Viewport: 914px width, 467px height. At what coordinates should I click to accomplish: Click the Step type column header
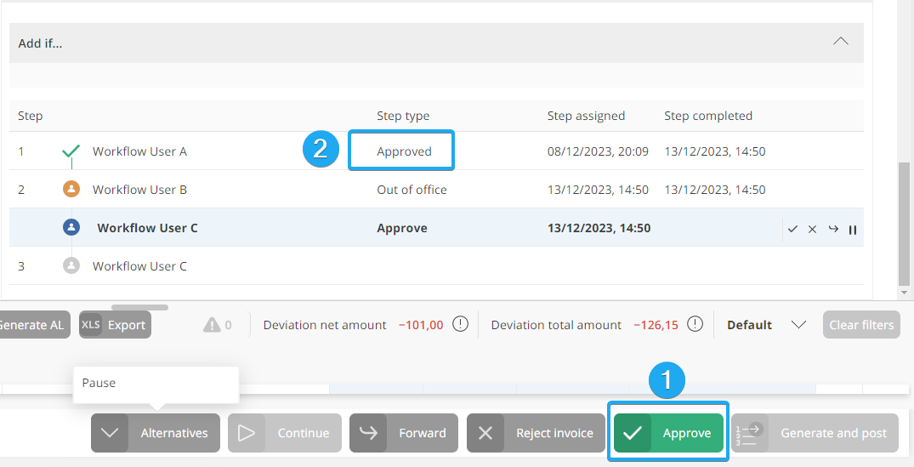(x=403, y=116)
